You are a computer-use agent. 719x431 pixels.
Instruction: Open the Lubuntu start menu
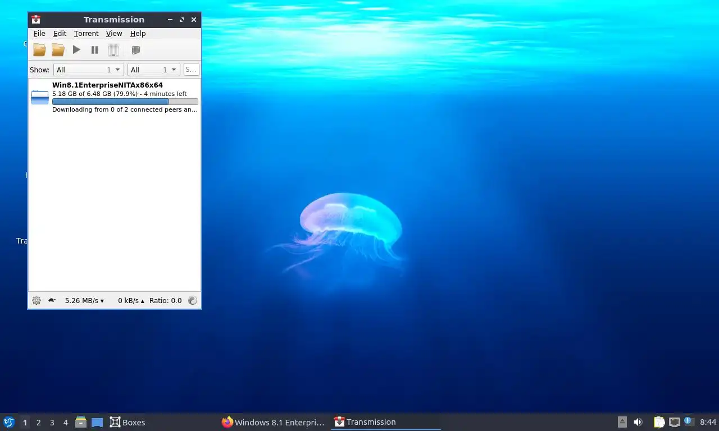(x=8, y=422)
